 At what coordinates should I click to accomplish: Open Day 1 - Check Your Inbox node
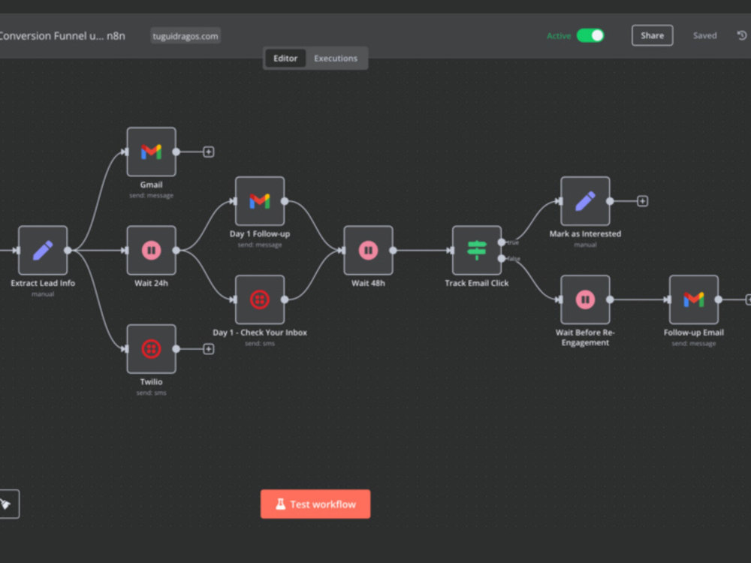pyautogui.click(x=260, y=300)
